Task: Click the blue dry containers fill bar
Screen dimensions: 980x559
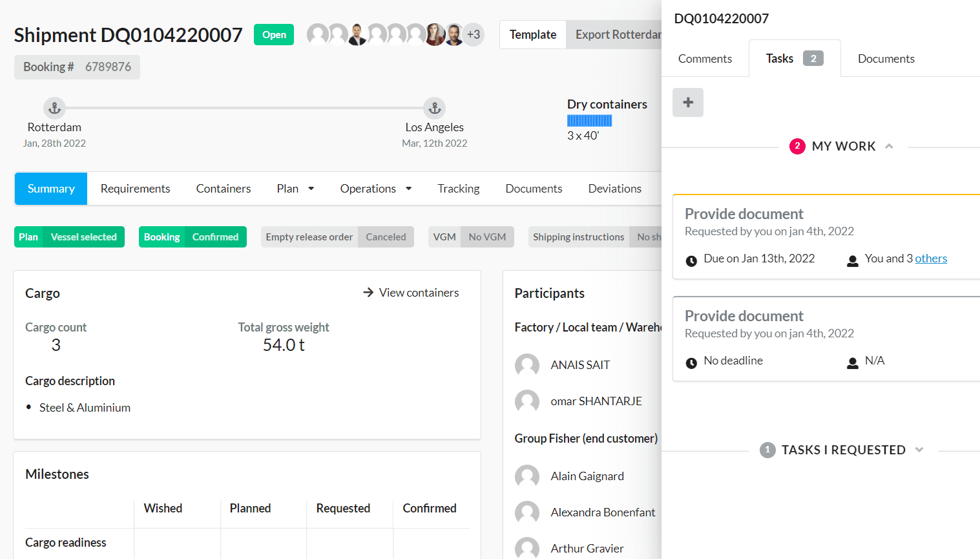Action: pos(589,120)
